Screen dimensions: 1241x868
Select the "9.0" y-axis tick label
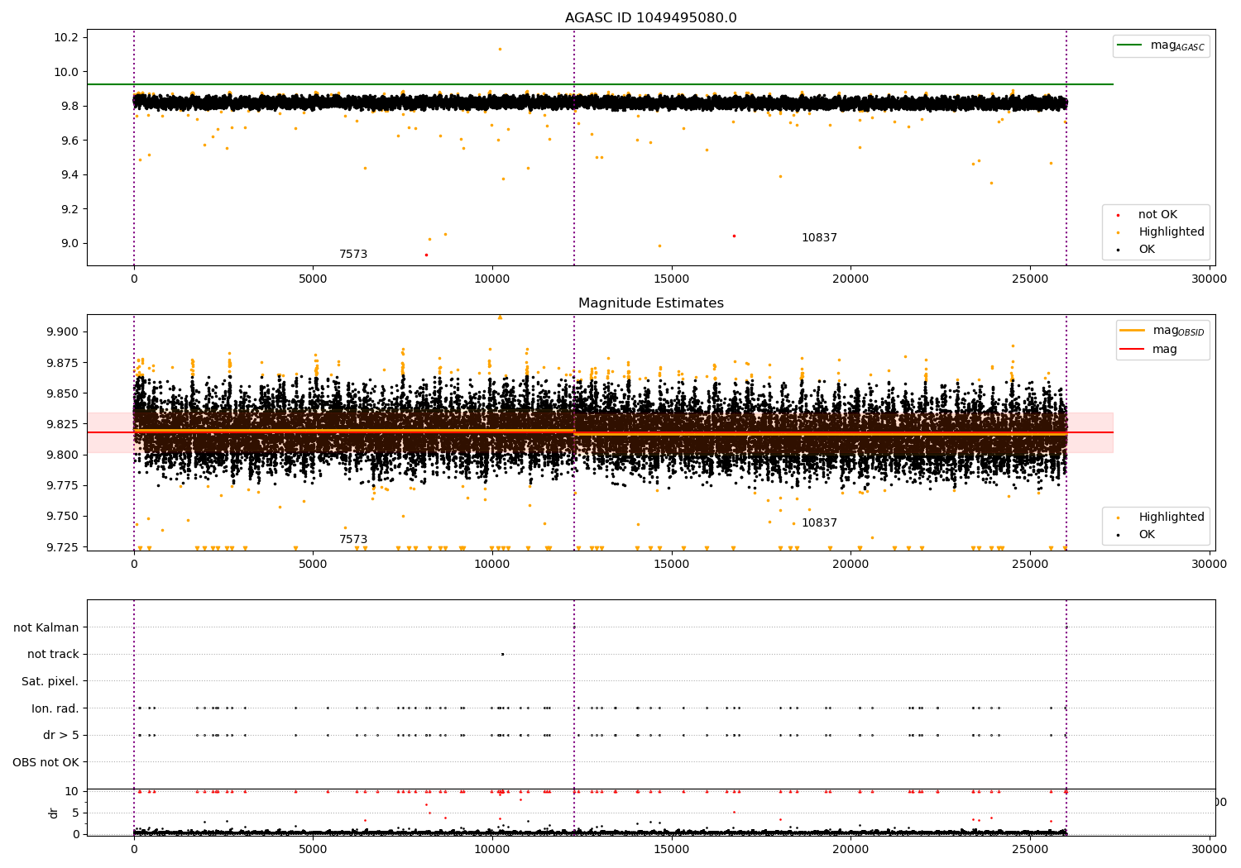click(x=69, y=244)
